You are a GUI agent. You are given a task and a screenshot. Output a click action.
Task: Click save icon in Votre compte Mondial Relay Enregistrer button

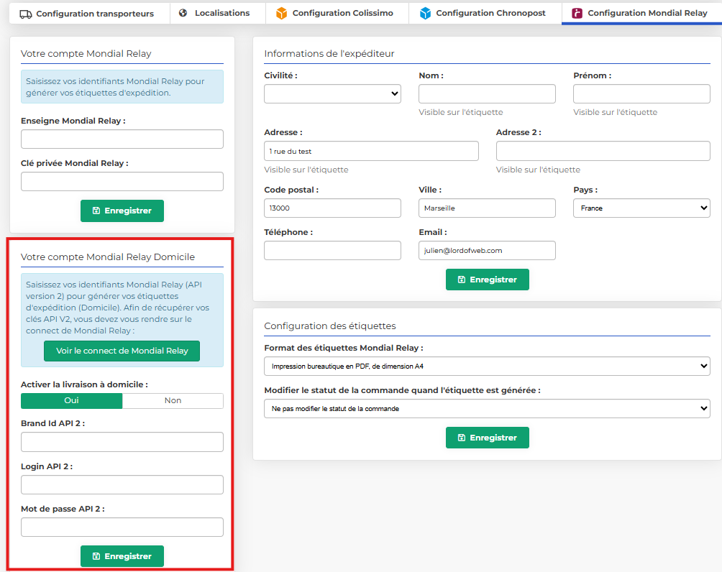pyautogui.click(x=96, y=211)
